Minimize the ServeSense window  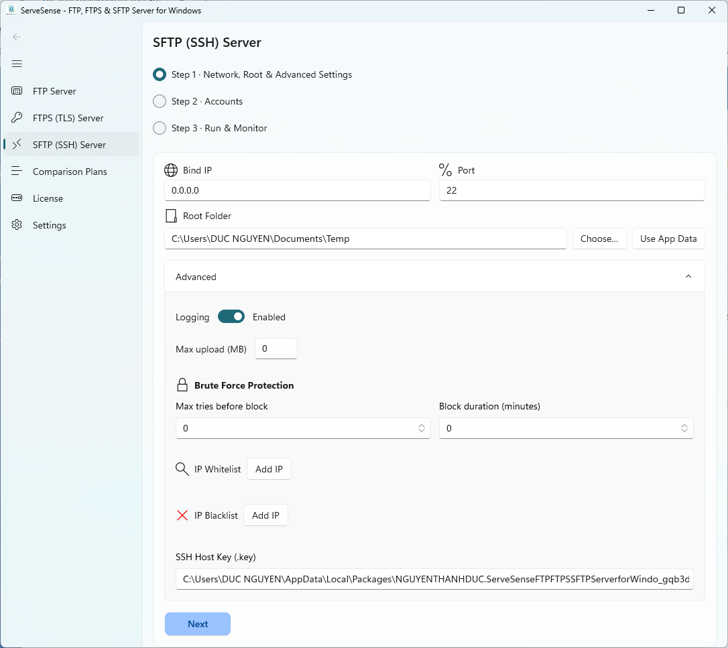[651, 10]
